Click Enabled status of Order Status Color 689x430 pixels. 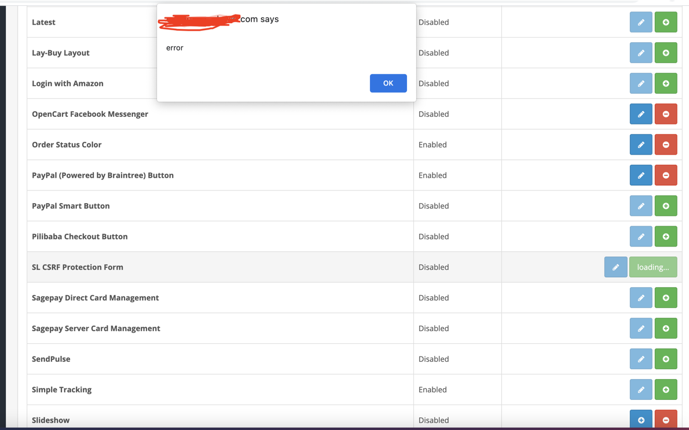pyautogui.click(x=433, y=145)
